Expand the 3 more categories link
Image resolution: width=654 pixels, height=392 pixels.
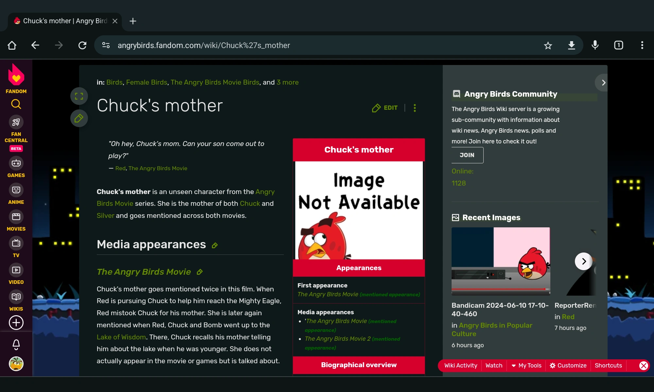click(x=287, y=82)
